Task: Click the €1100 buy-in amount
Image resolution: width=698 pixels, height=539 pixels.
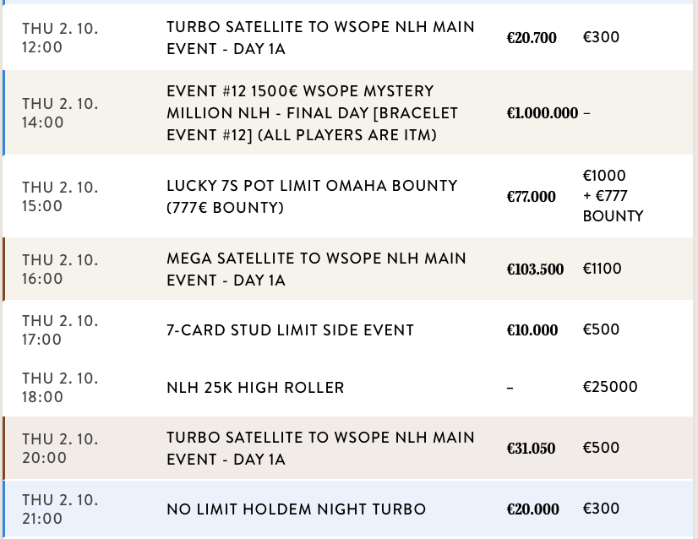Action: [x=602, y=269]
